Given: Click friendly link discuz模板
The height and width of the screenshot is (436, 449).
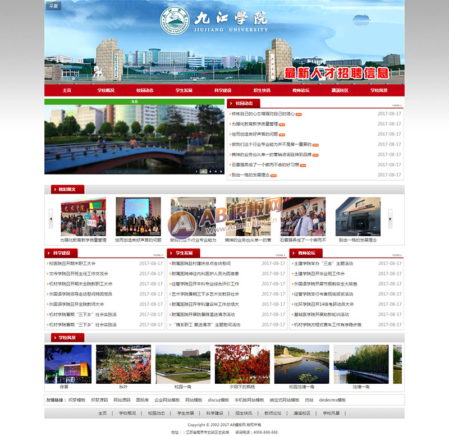Looking at the screenshot, I should [x=218, y=400].
